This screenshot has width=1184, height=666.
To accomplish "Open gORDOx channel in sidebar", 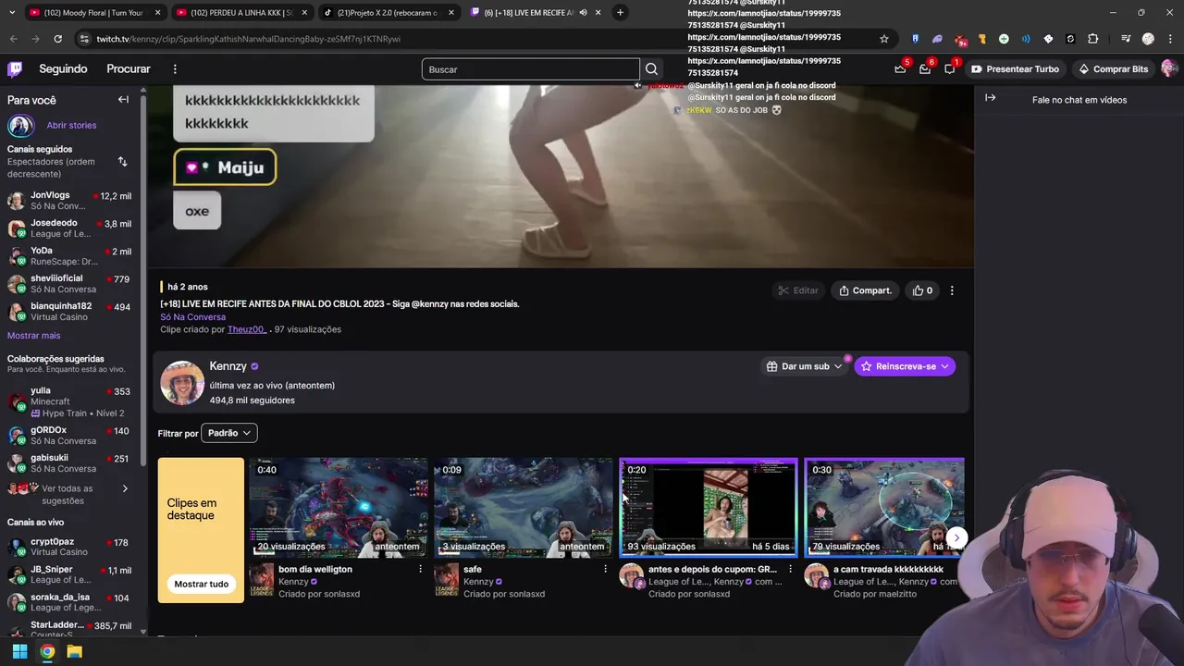I will pos(69,436).
